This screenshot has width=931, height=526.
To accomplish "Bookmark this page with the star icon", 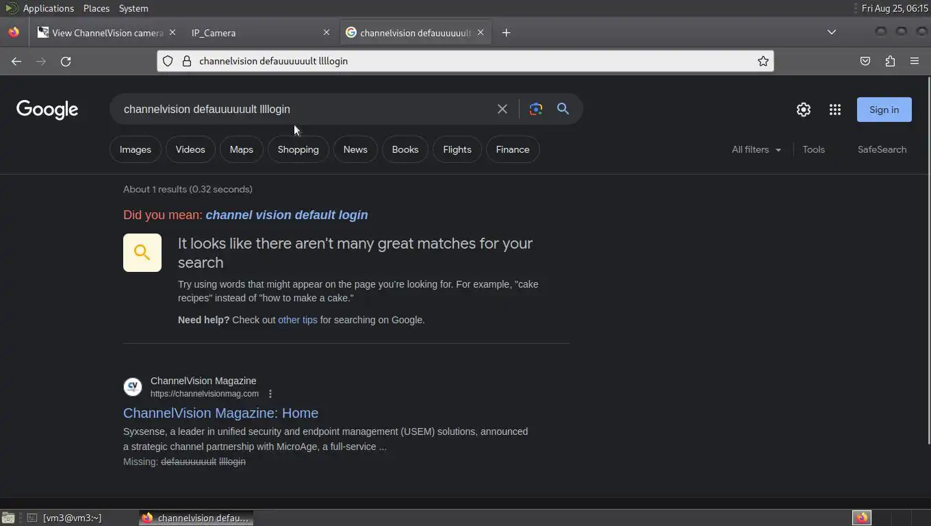I will (763, 61).
